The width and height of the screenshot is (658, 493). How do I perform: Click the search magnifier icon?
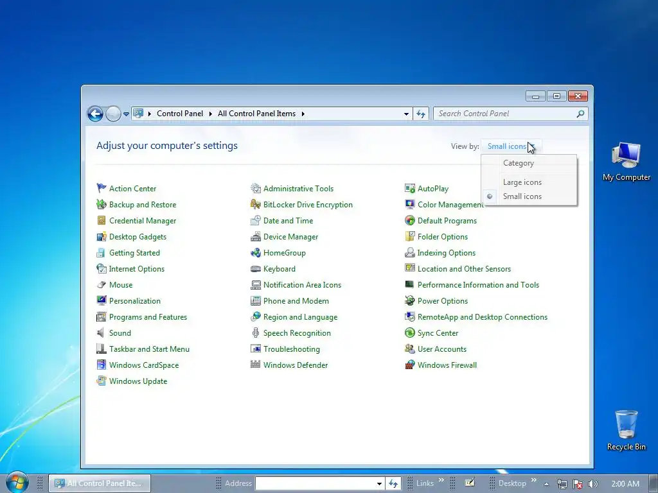580,114
